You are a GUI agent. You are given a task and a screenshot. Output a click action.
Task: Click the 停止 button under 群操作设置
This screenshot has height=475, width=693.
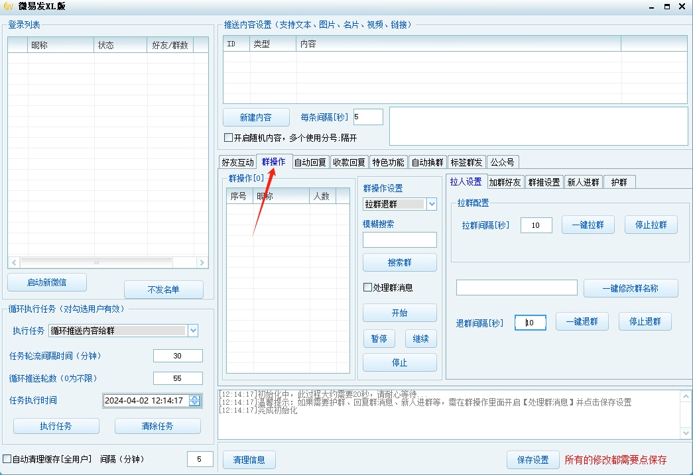click(x=399, y=362)
